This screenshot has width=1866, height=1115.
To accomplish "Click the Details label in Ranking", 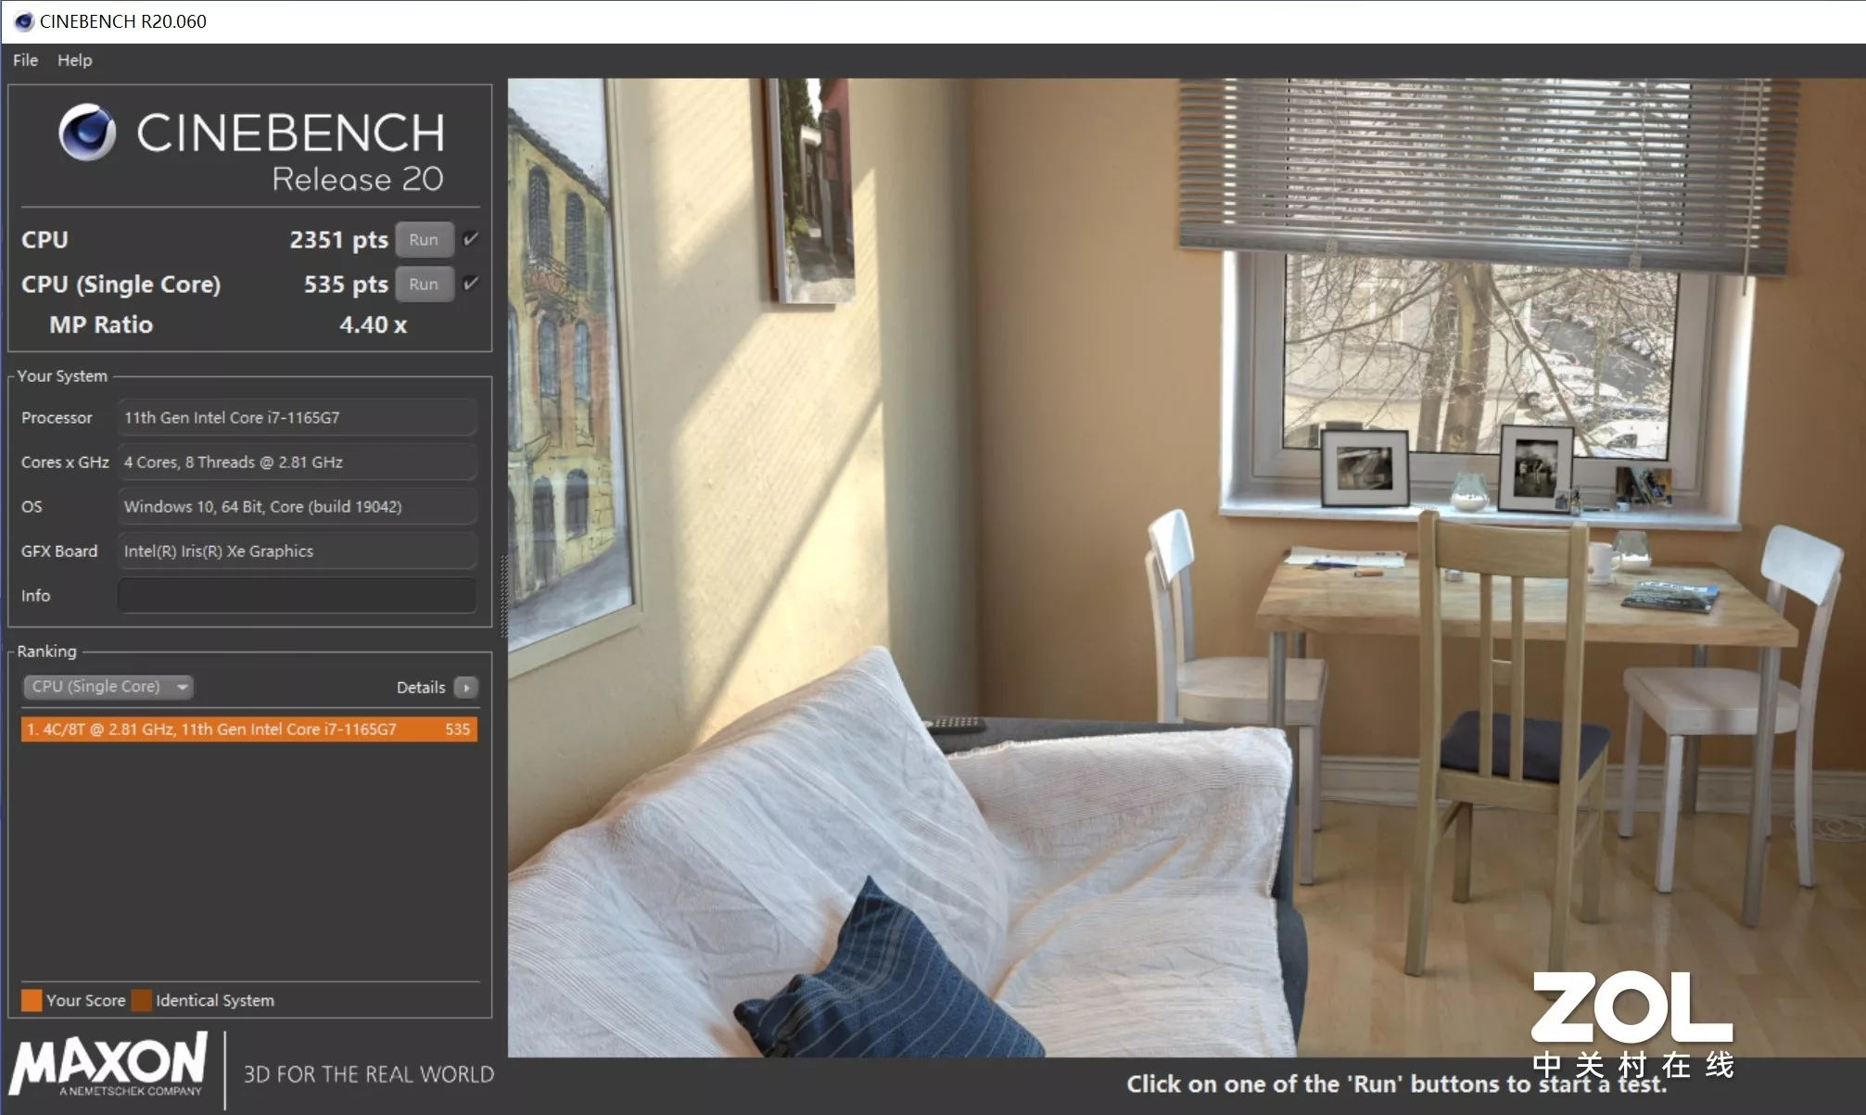I will pos(421,688).
